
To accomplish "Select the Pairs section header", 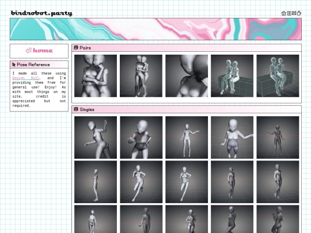I will coord(187,48).
